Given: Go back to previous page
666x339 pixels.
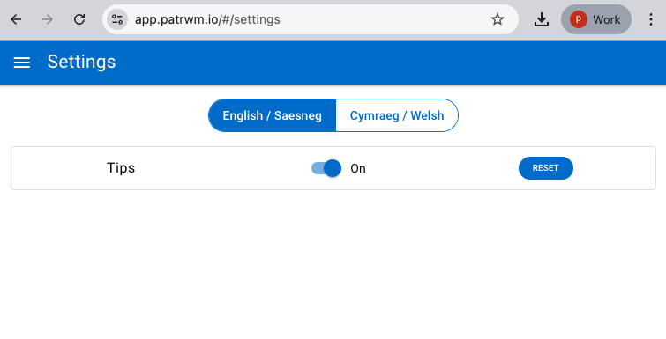Looking at the screenshot, I should 16,19.
